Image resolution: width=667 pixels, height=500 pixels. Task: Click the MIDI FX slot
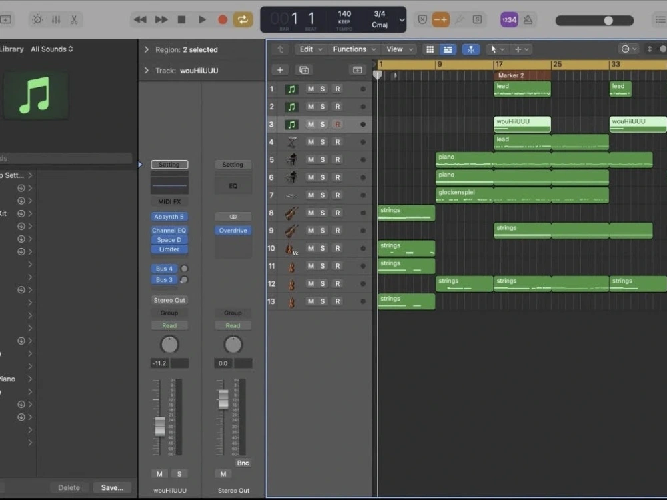(169, 201)
